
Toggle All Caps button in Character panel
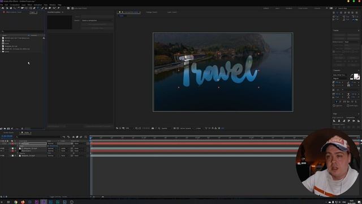[x=344, y=102]
